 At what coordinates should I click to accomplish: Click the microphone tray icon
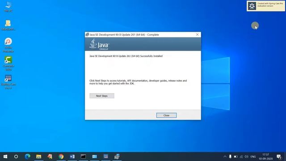tap(230, 157)
